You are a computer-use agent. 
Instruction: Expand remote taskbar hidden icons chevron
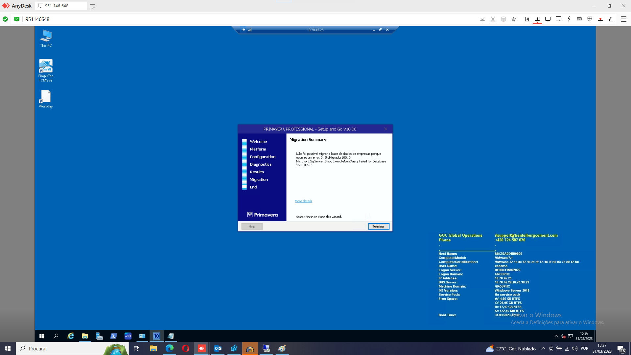point(556,336)
